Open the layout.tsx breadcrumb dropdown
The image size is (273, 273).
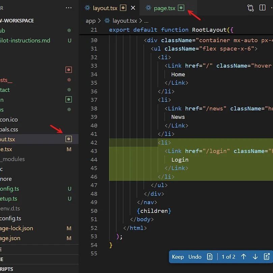(125, 21)
